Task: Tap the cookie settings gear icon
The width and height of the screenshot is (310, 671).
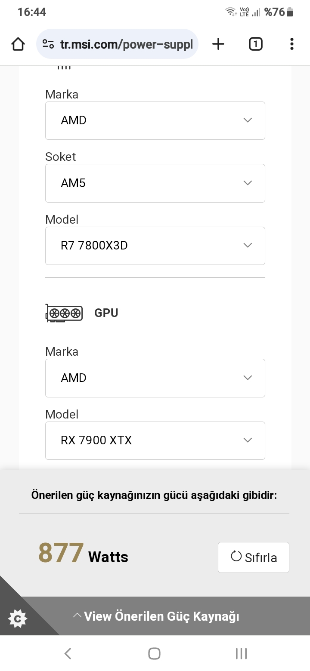Action: pos(18,619)
